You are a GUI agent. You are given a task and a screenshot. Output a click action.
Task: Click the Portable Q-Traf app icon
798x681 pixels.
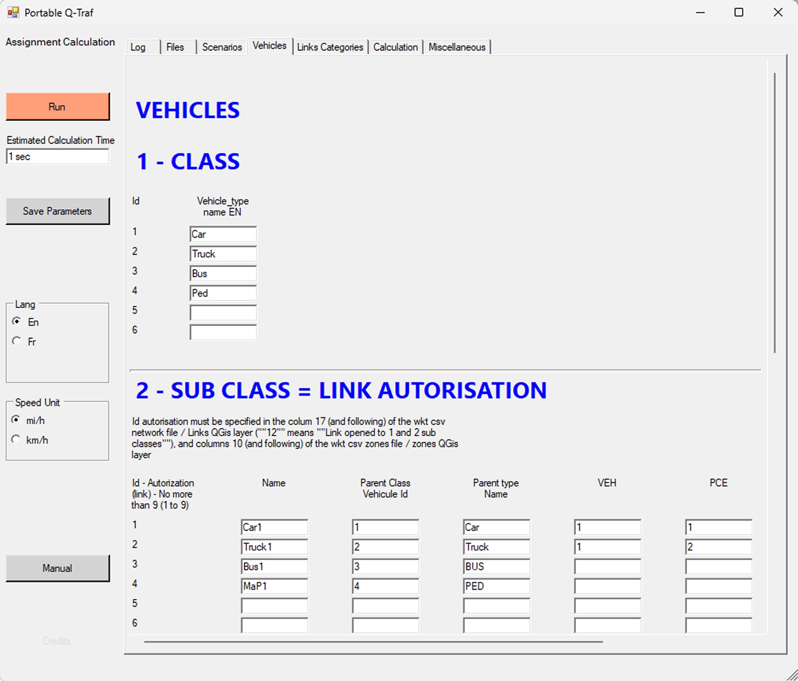tap(13, 12)
